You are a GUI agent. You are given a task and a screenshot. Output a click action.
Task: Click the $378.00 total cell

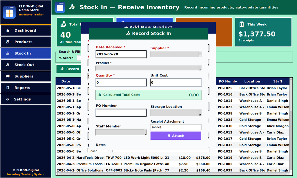pos(203,158)
